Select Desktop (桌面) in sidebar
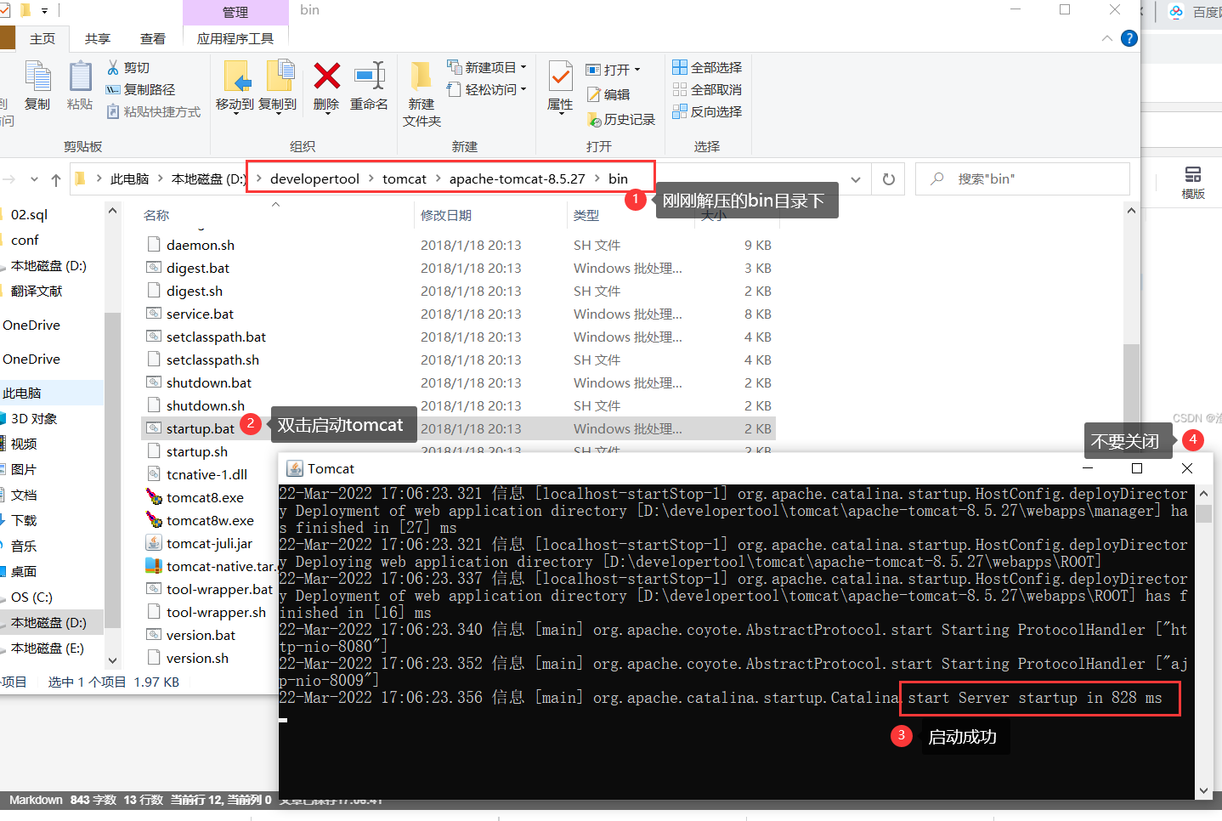The image size is (1222, 821). [24, 571]
